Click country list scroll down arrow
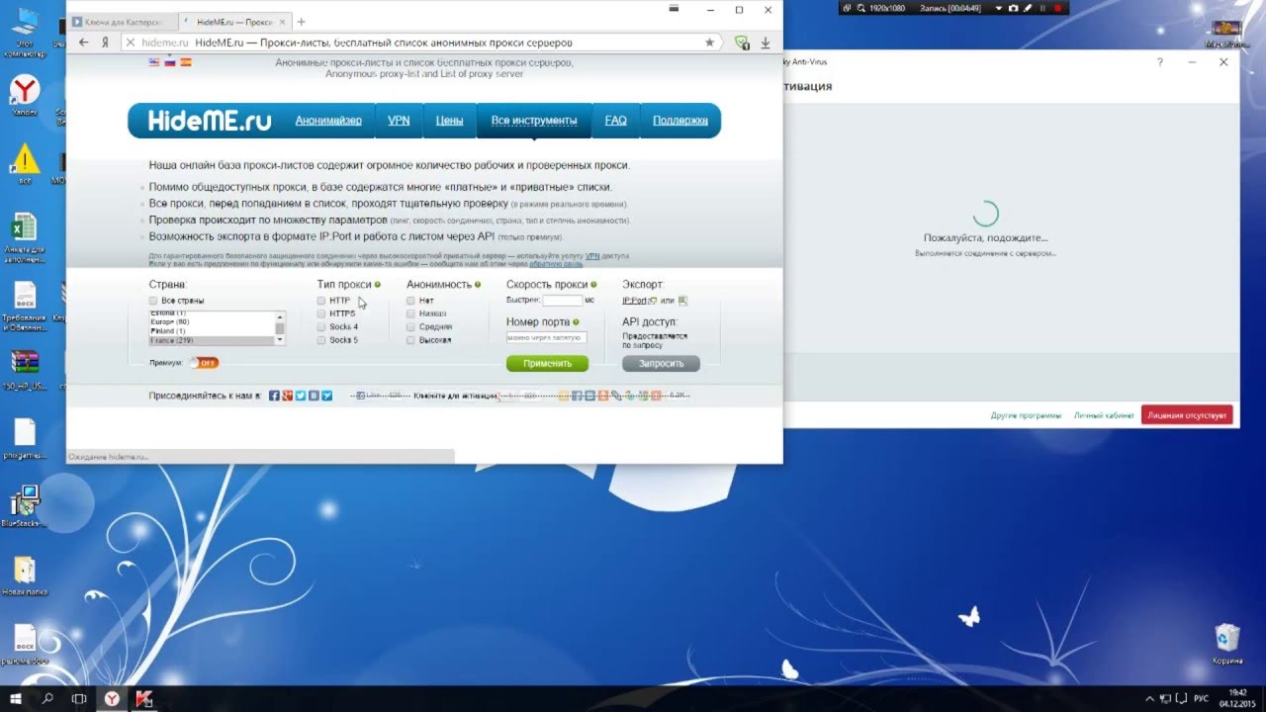Screen dimensions: 1266x712 point(280,339)
